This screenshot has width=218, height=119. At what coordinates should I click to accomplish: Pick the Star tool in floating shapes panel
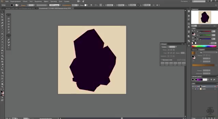point(8,30)
